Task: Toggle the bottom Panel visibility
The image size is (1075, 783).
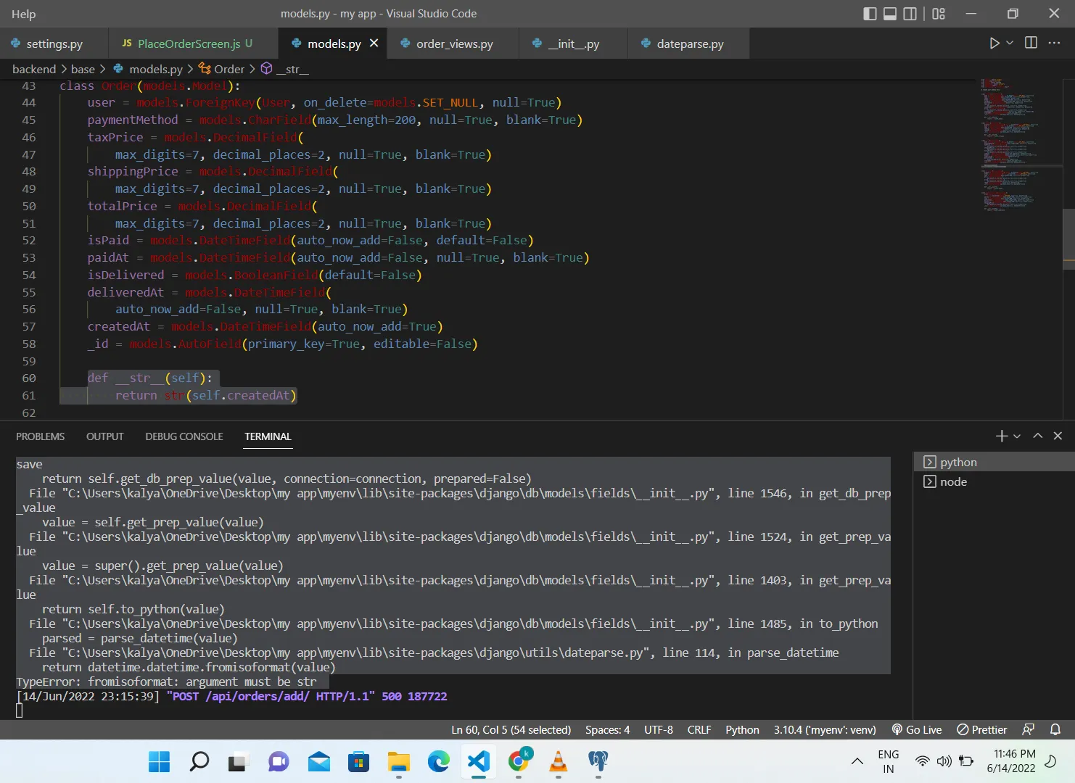Action: tap(890, 14)
